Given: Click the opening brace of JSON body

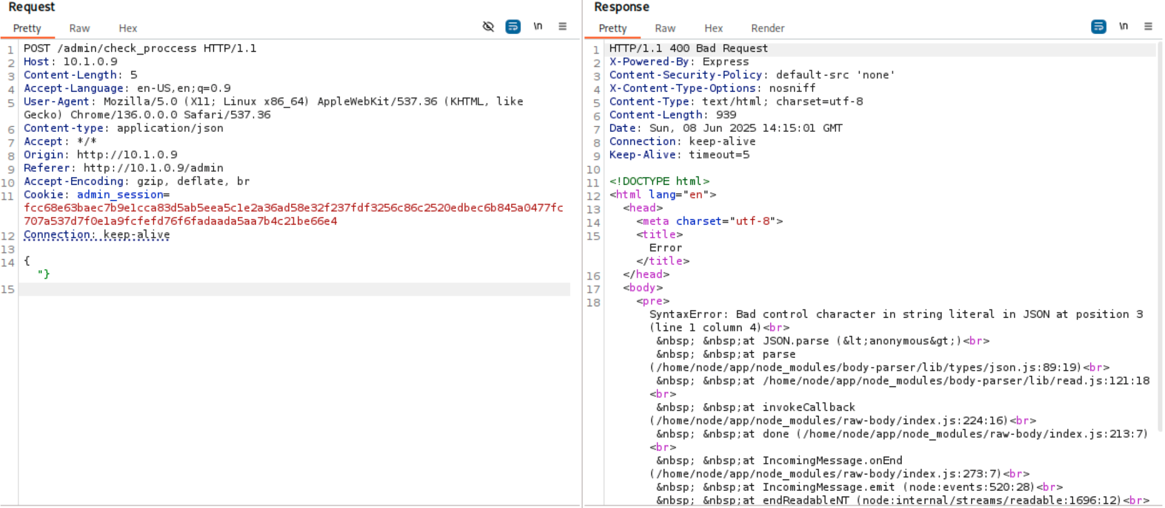Looking at the screenshot, I should coord(27,261).
